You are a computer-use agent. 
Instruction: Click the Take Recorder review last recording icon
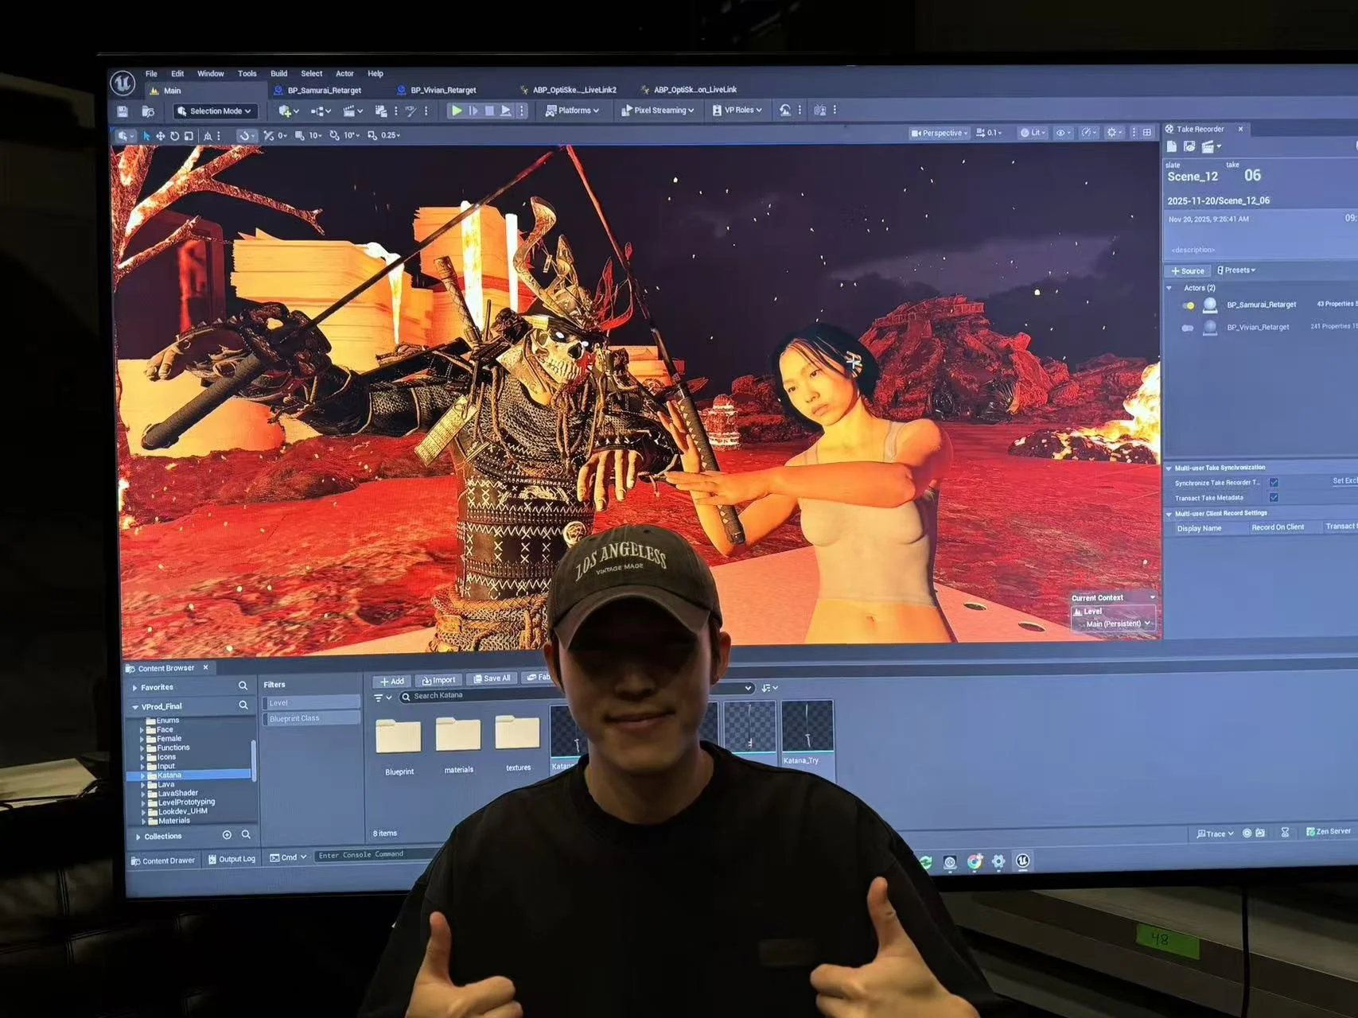(1189, 146)
